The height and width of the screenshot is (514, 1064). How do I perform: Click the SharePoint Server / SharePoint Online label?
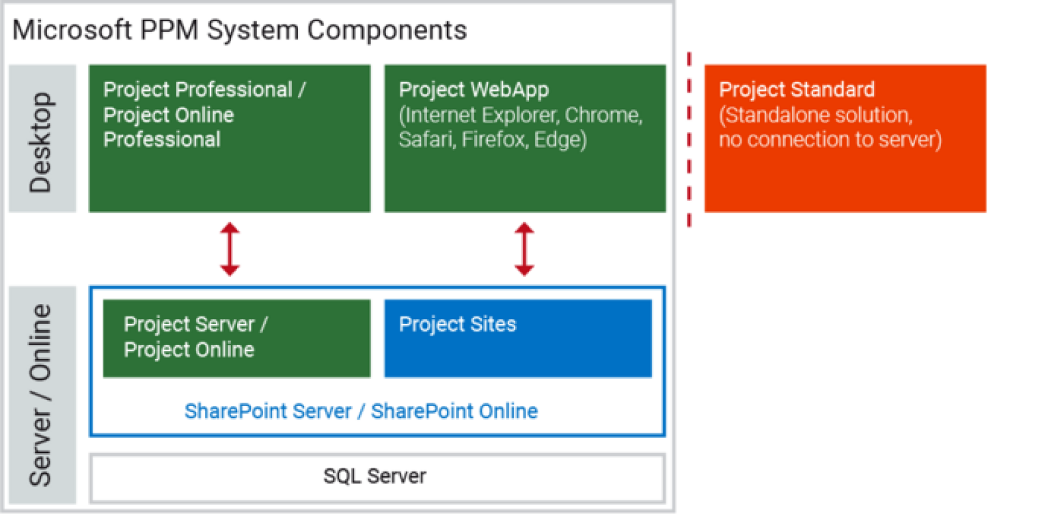(x=361, y=411)
